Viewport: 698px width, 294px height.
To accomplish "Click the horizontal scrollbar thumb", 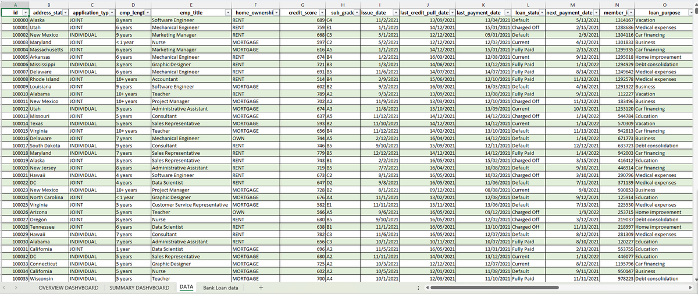I will [494, 288].
